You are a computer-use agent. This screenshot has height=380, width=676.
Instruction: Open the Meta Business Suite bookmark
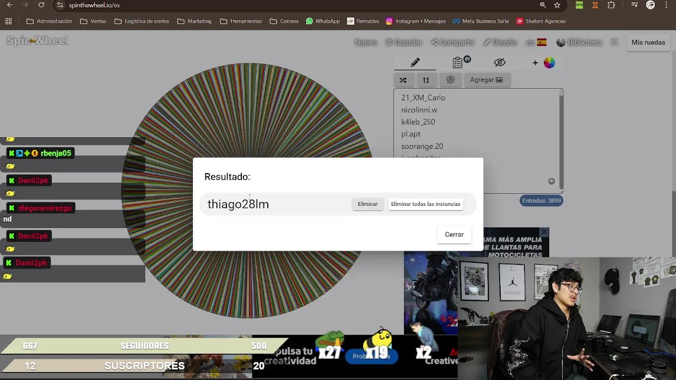click(481, 21)
